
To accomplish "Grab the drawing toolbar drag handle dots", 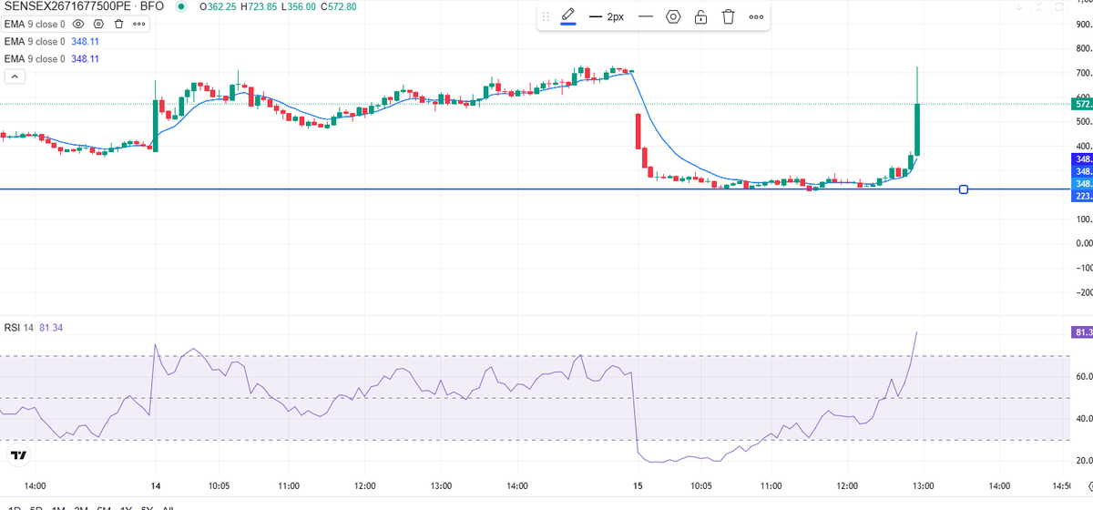I will [546, 16].
